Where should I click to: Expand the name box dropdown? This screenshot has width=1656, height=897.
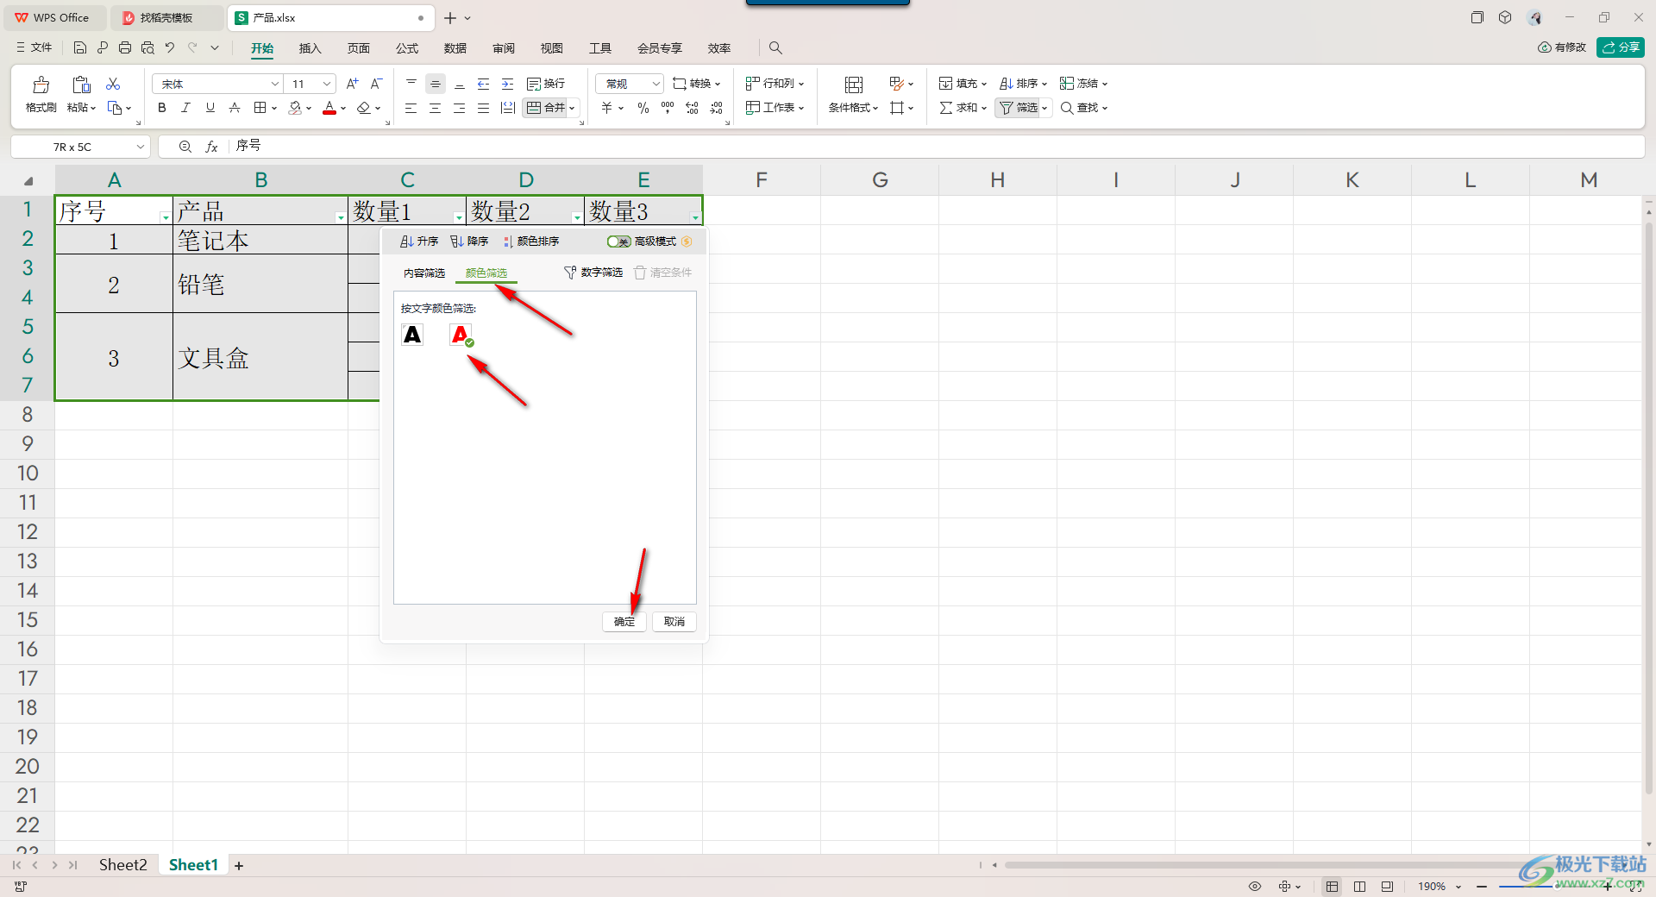[141, 147]
